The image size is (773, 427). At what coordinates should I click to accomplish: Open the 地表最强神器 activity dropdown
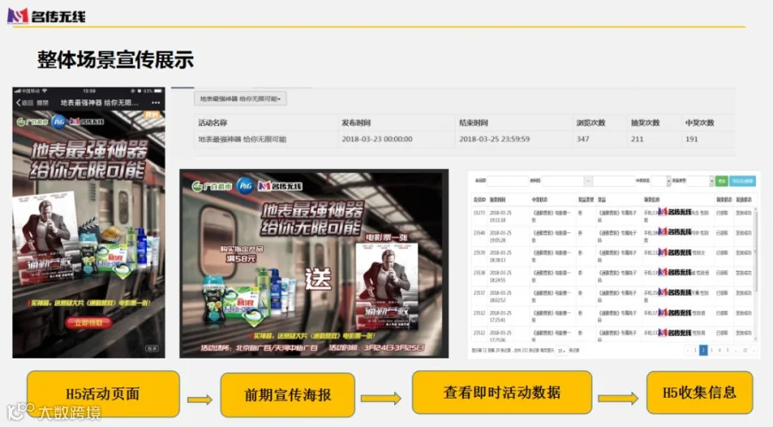[240, 99]
